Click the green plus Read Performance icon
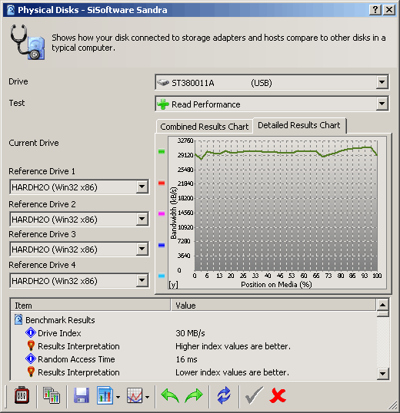 [163, 104]
